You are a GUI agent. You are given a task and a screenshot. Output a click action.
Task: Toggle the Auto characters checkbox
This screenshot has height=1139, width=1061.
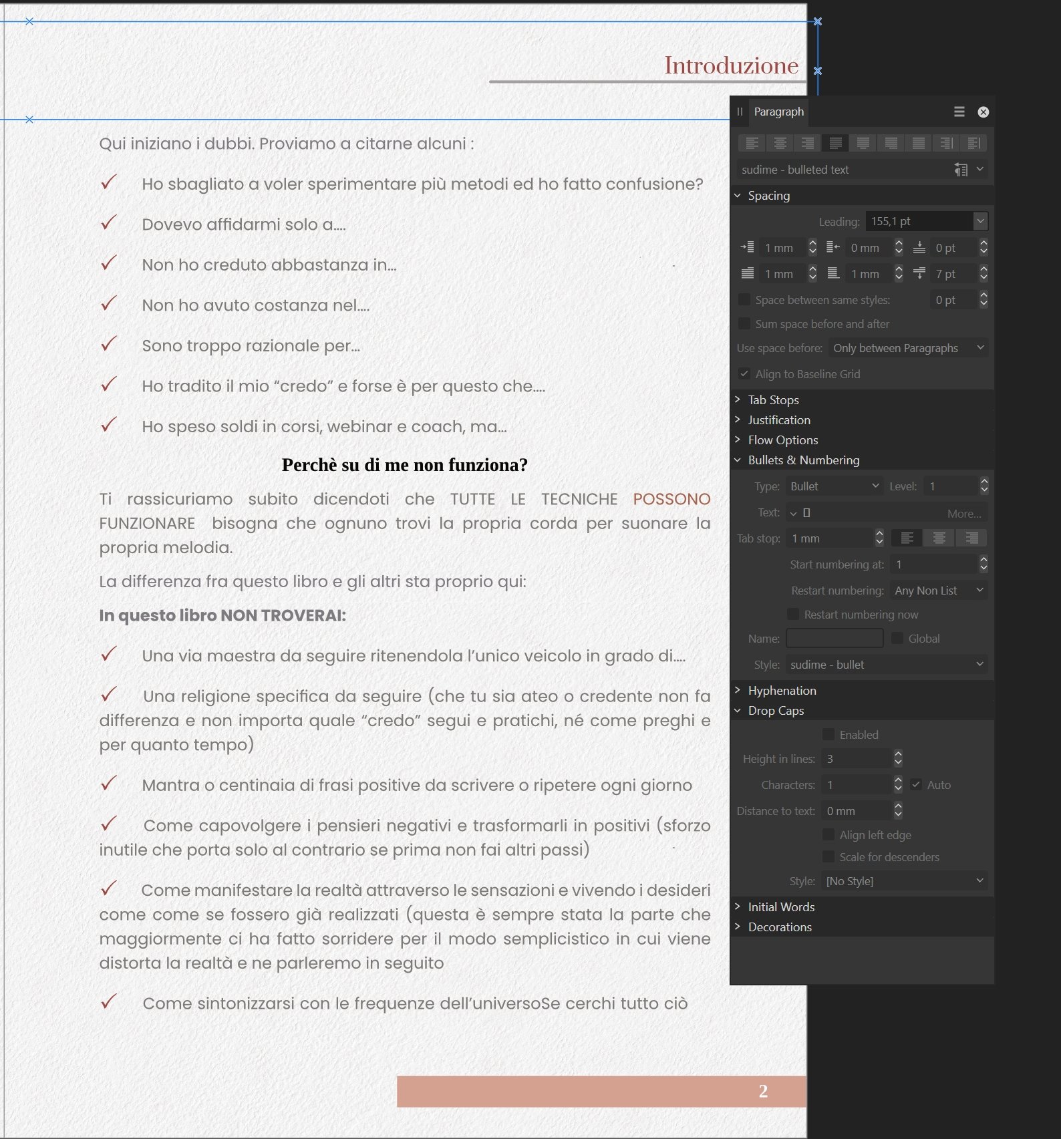(x=916, y=784)
